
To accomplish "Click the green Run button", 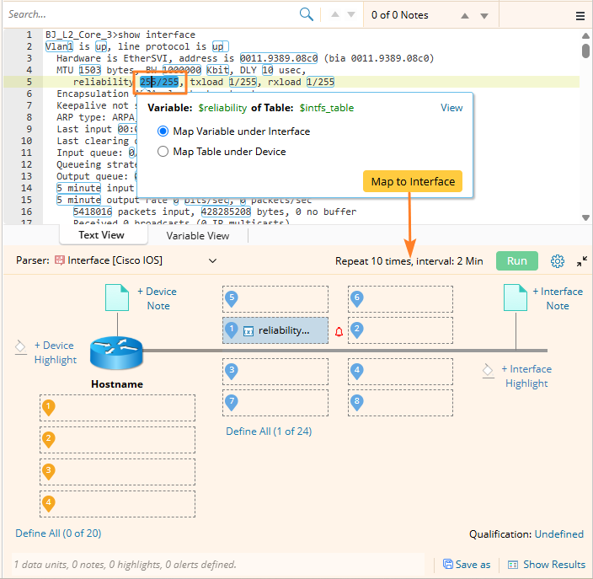I will [x=517, y=260].
